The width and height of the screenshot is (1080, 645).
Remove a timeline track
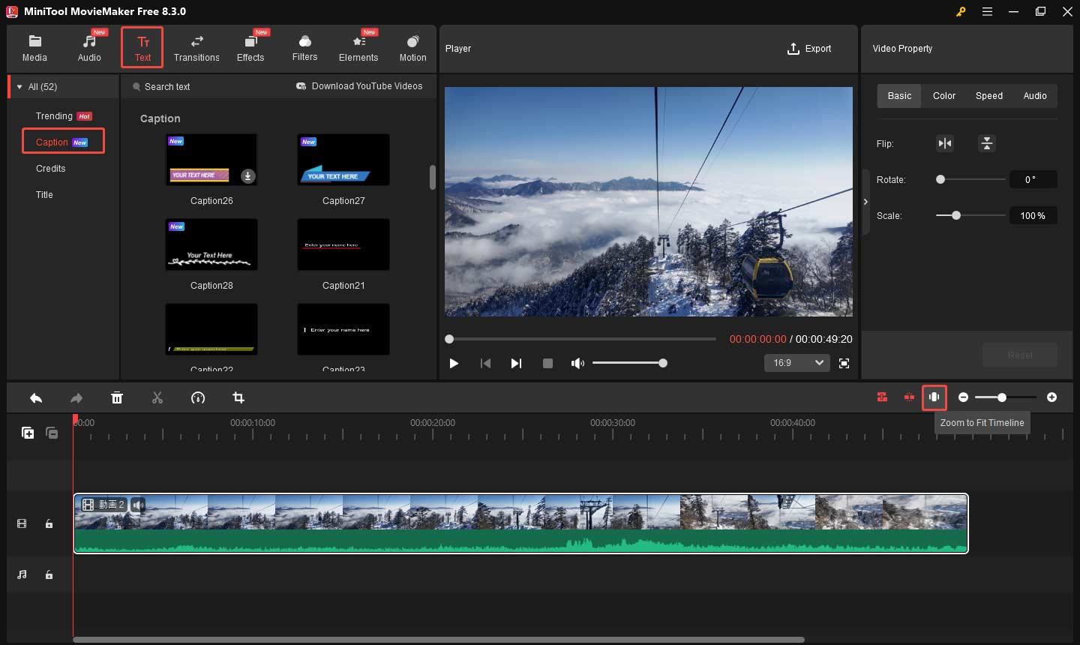pyautogui.click(x=52, y=433)
